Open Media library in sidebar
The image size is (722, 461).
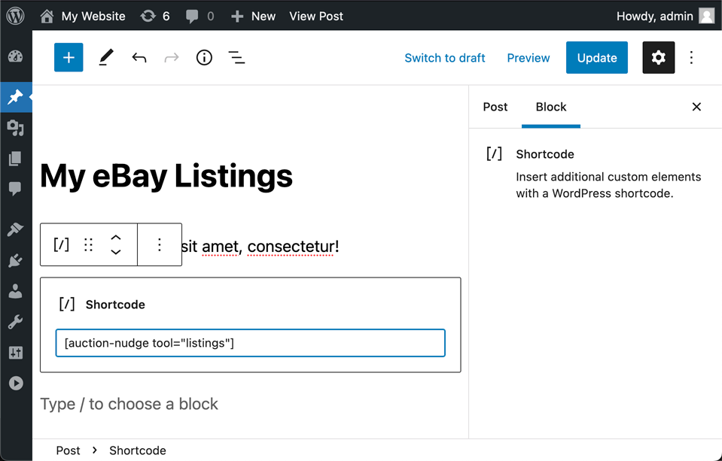[x=16, y=128]
